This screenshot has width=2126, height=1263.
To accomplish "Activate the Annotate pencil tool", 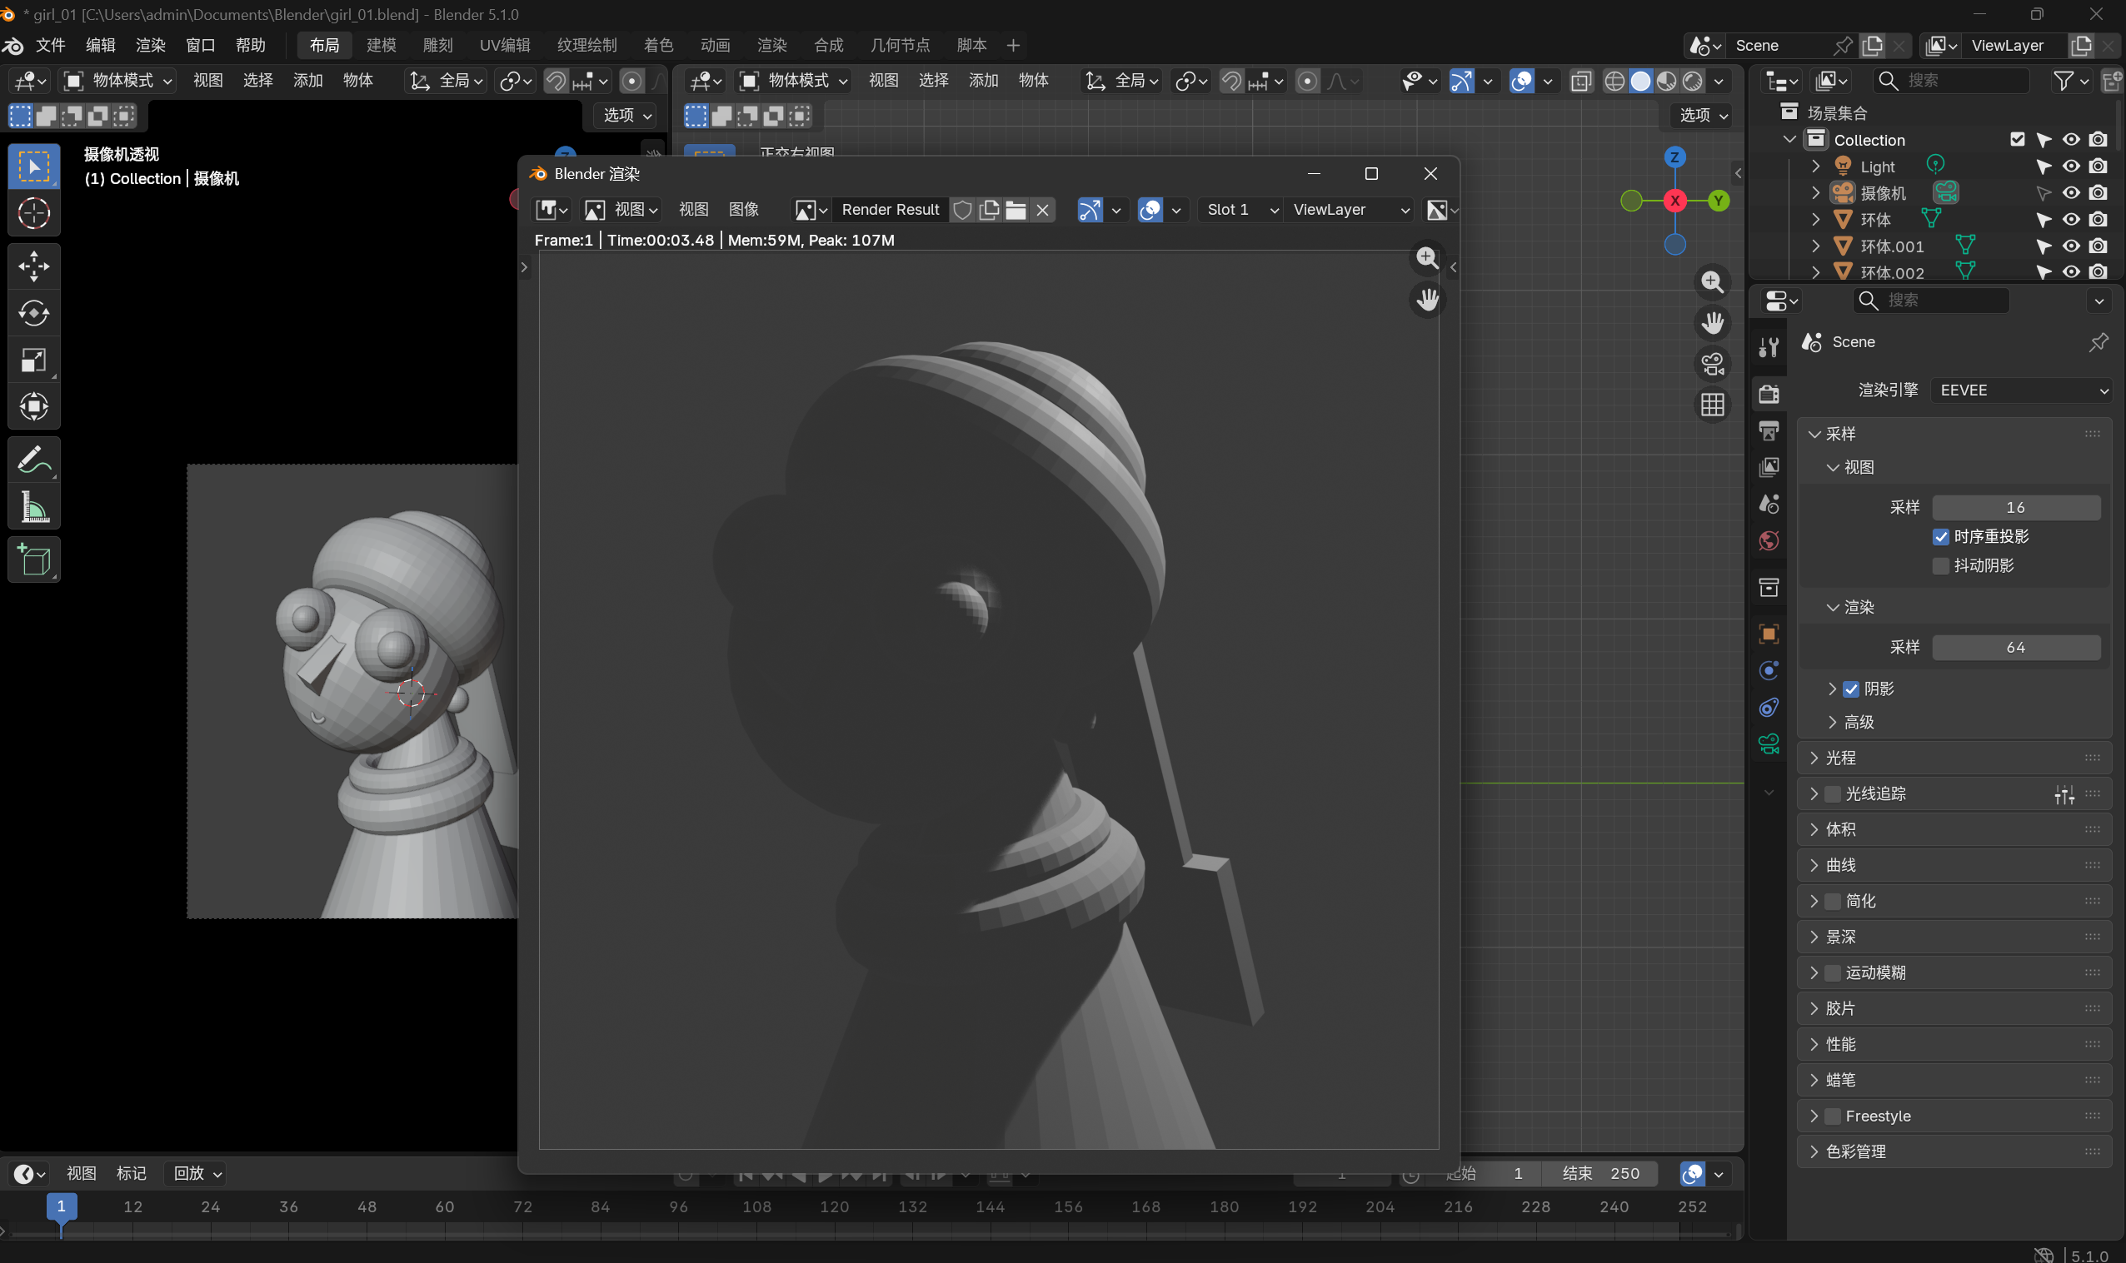I will coord(34,460).
